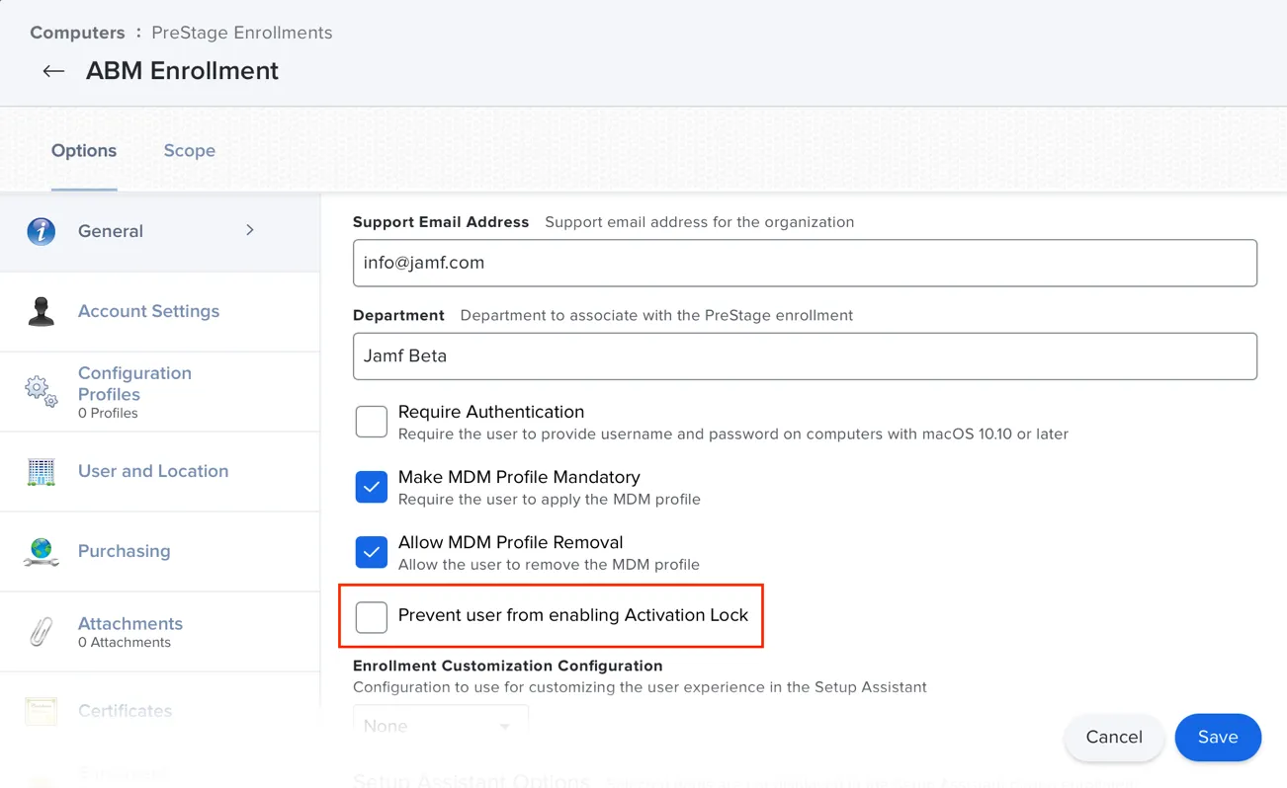1287x788 pixels.
Task: Disable Make MDM Profile Mandatory
Action: pyautogui.click(x=371, y=487)
